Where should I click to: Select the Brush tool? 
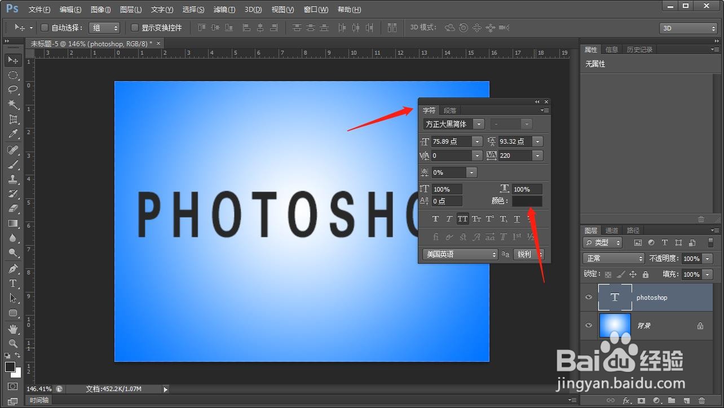coord(13,165)
